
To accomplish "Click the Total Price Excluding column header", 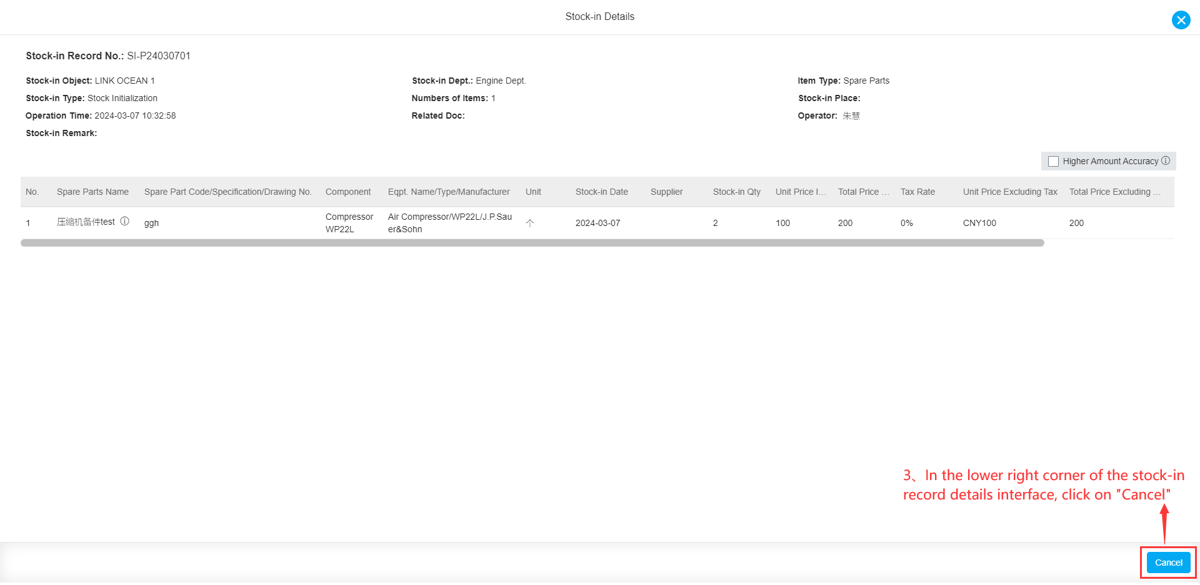I will [1114, 192].
